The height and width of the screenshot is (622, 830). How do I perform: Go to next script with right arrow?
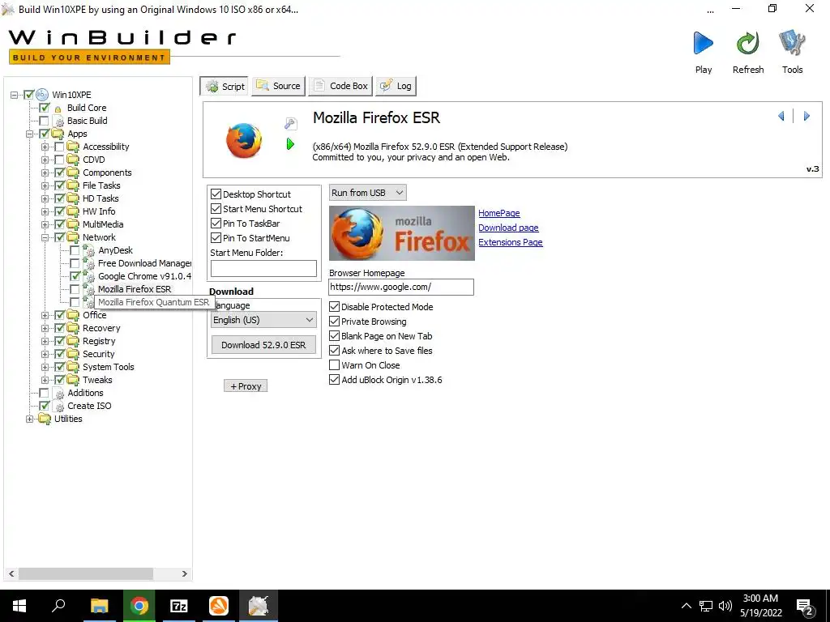[x=806, y=116]
